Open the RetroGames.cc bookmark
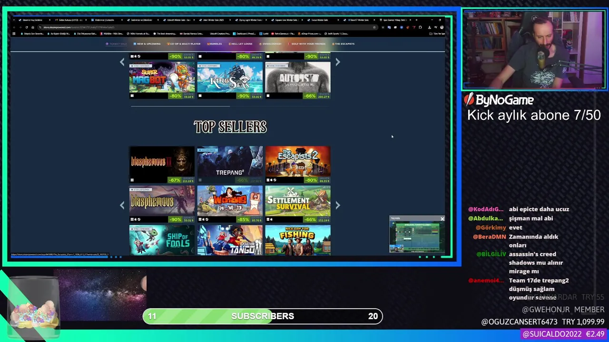Viewport: 609px width, 342px height. (x=283, y=34)
